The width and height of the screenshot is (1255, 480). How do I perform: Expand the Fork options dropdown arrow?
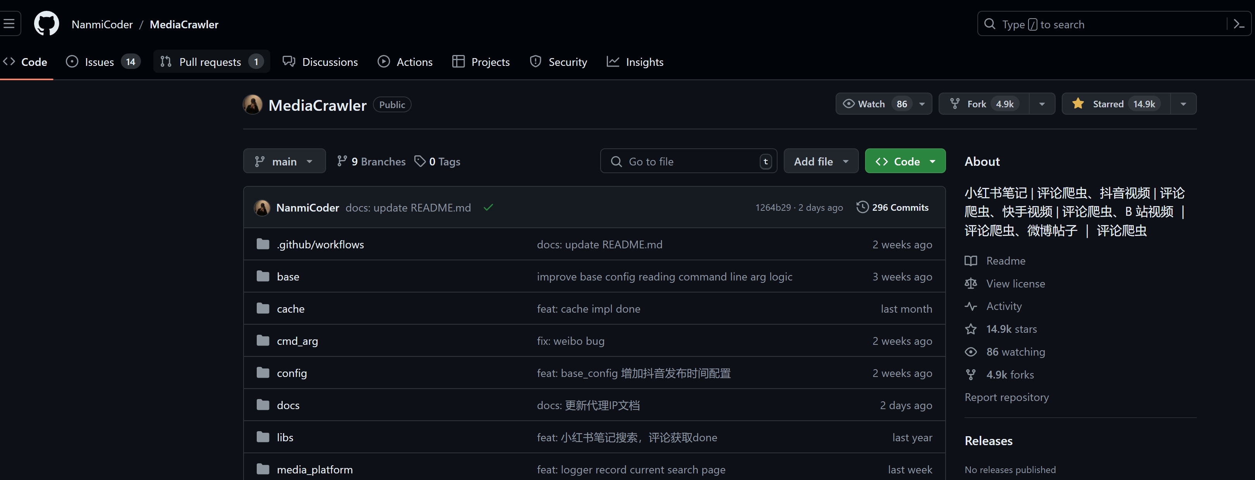click(x=1042, y=104)
